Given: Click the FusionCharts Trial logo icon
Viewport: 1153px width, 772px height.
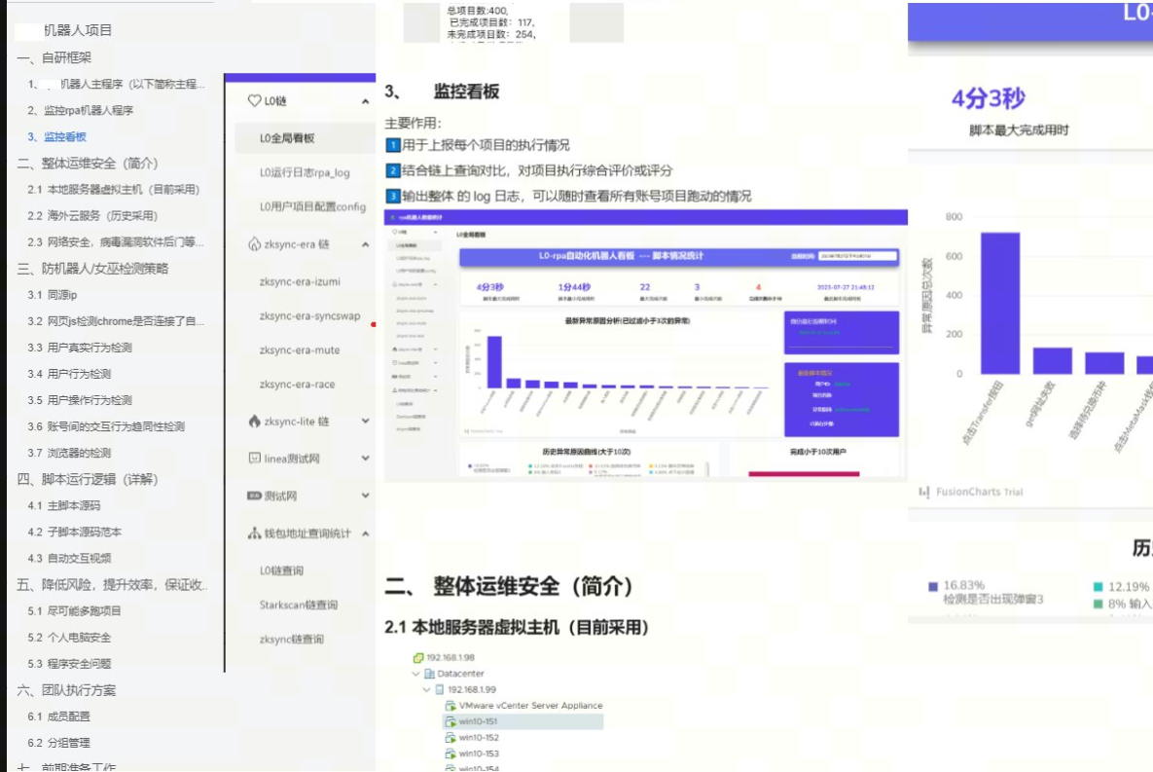Looking at the screenshot, I should (922, 492).
